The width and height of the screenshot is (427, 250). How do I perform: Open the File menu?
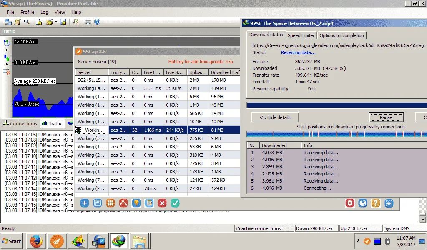(10, 12)
